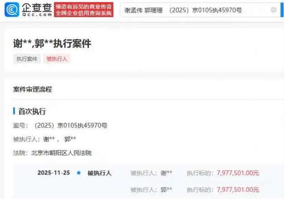Open the 郭** executee name in case details

pyautogui.click(x=70, y=139)
